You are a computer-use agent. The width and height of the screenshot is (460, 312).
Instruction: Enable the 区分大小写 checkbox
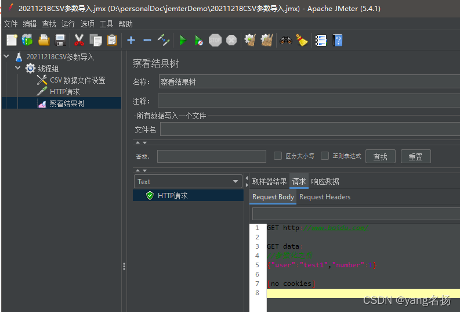[x=278, y=156]
